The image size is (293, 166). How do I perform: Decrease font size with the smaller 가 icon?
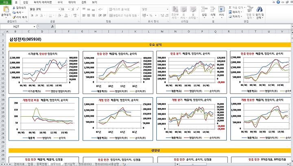click(77, 9)
